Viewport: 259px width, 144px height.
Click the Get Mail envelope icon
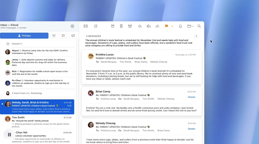pos(86,26)
